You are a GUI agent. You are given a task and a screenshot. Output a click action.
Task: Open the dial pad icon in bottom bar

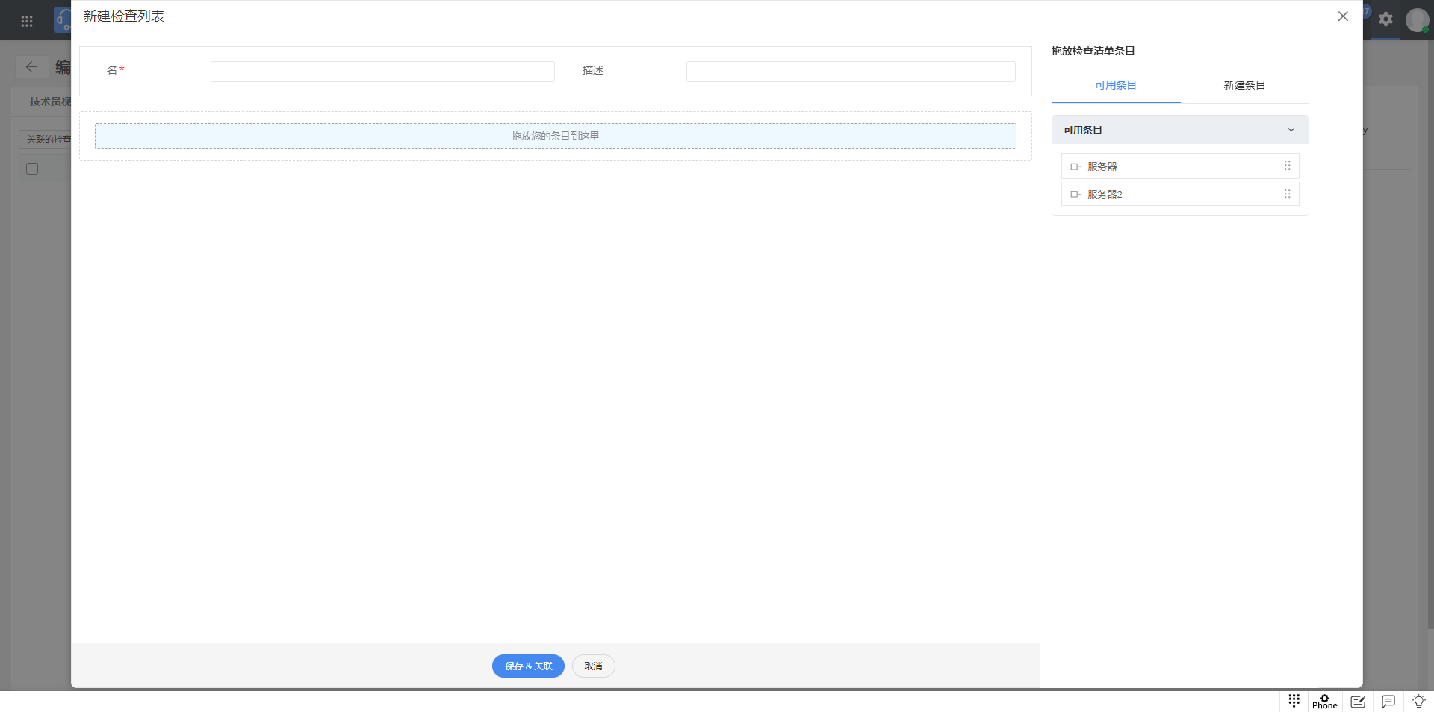point(1294,700)
